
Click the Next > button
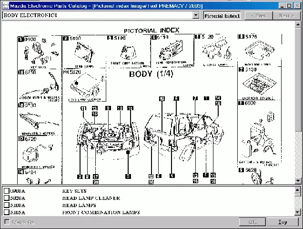coord(287,15)
